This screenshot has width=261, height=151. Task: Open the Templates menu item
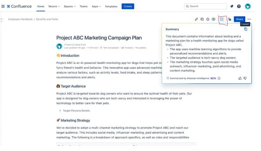click(111, 6)
